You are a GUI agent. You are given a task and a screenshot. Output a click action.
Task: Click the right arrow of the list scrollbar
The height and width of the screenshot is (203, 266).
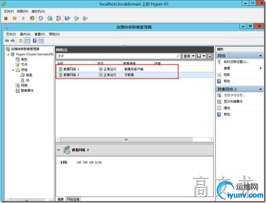pyautogui.click(x=212, y=139)
